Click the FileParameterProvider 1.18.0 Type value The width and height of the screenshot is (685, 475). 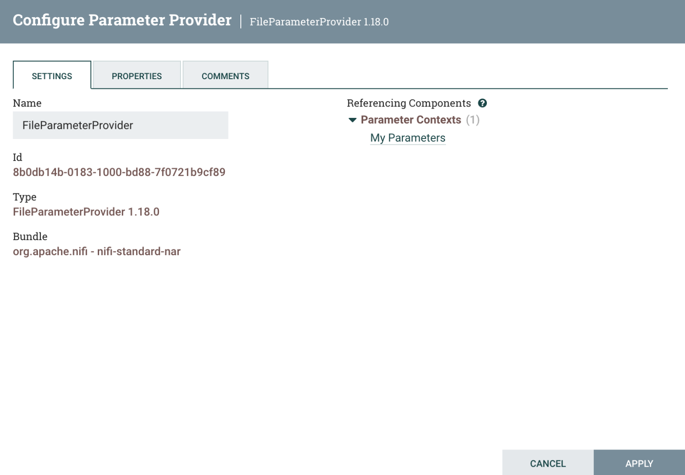click(x=86, y=212)
